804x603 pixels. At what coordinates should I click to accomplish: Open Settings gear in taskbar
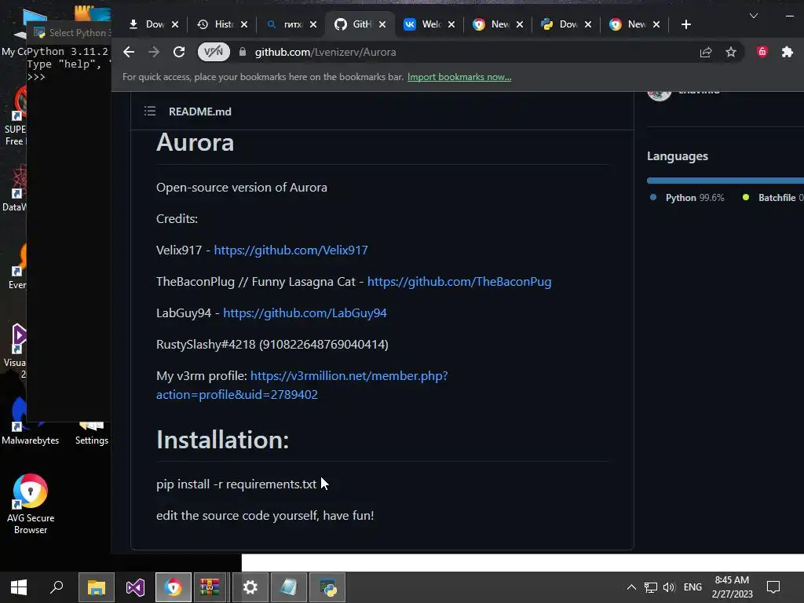coord(250,587)
